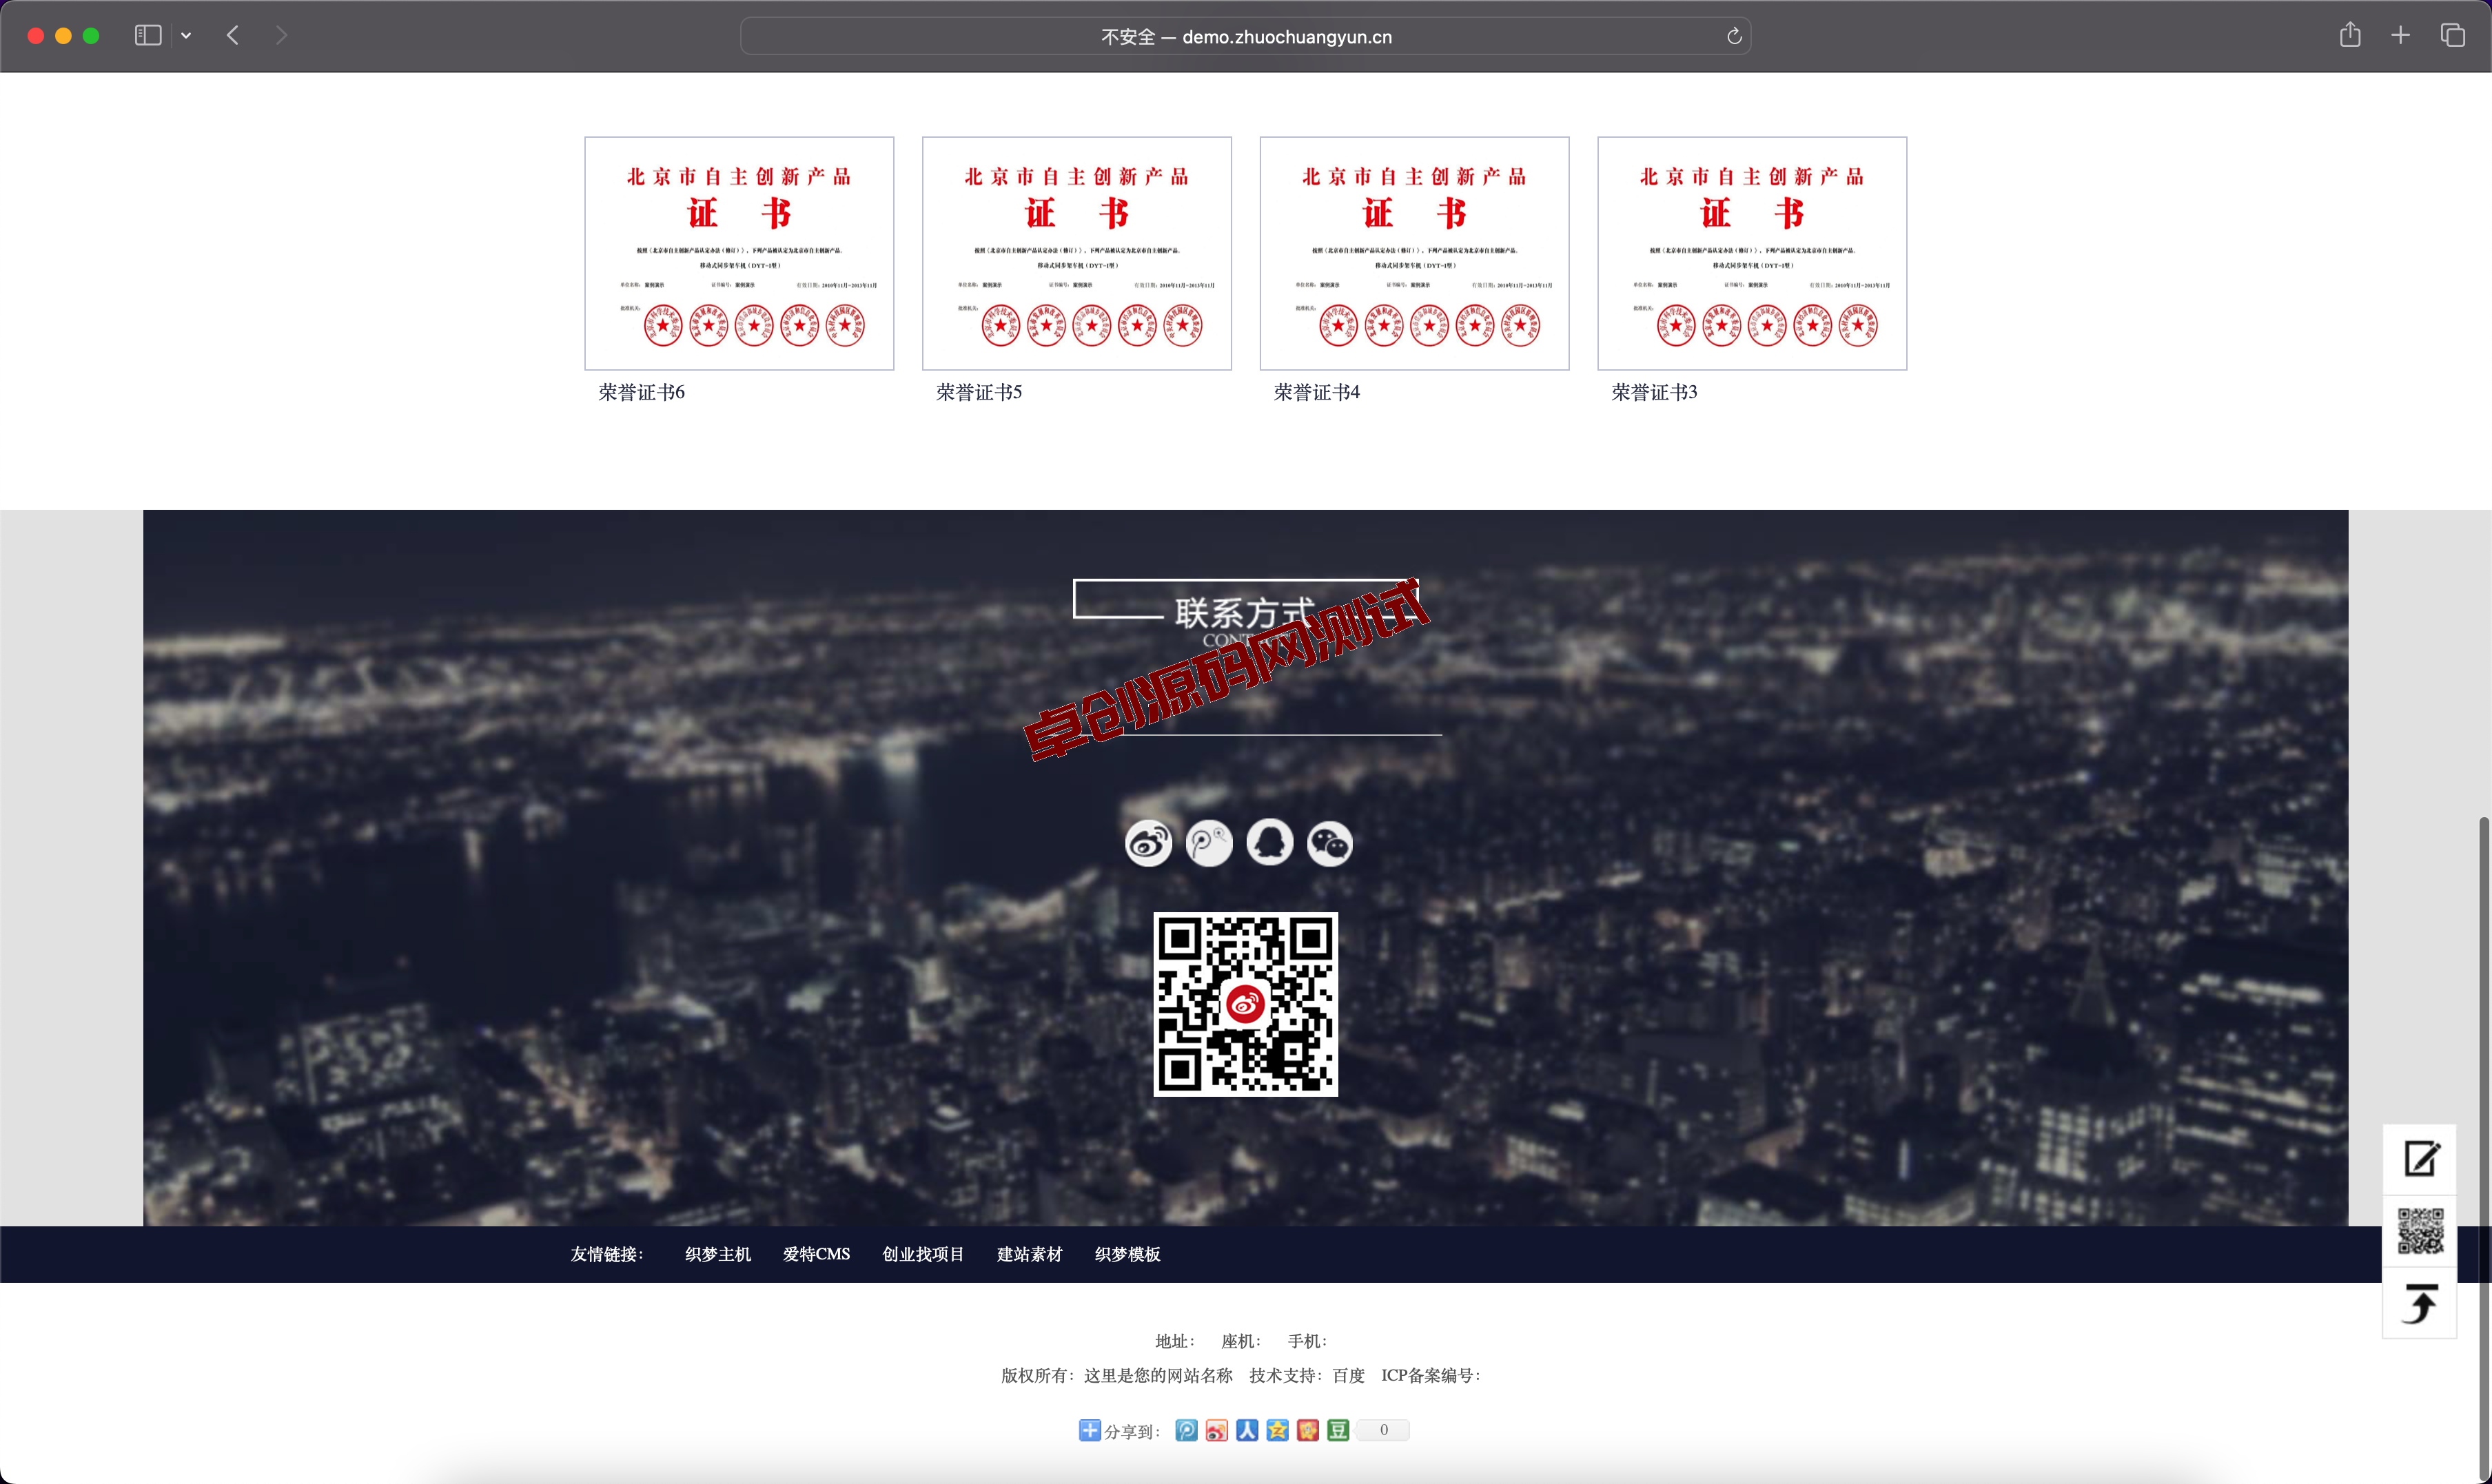This screenshot has width=2492, height=1484.
Task: Click the QQ penguin contact icon
Action: [x=1270, y=843]
